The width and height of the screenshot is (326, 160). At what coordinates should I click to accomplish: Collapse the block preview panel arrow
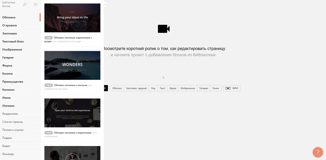click(x=105, y=4)
